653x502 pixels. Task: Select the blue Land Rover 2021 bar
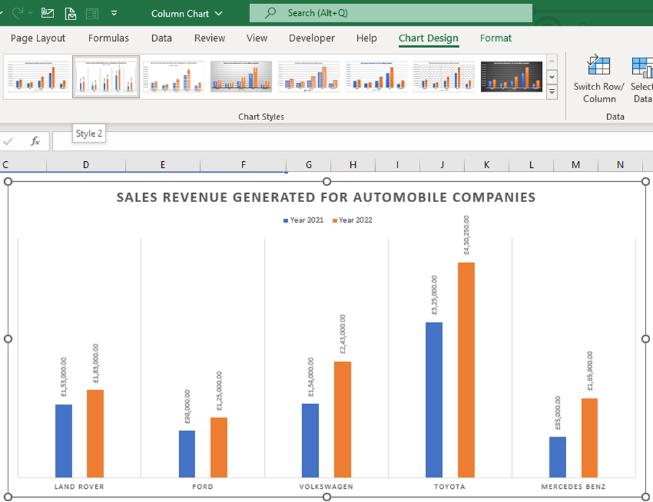[64, 441]
